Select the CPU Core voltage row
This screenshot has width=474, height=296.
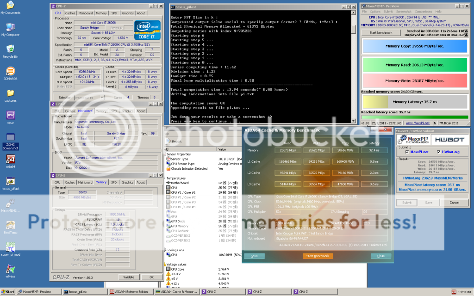[203, 269]
